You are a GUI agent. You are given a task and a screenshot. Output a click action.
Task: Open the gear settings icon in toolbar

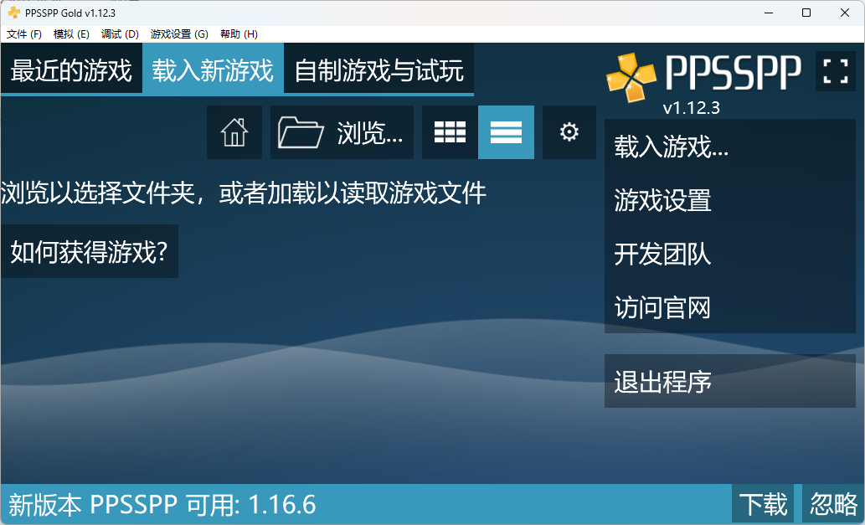[x=569, y=132]
